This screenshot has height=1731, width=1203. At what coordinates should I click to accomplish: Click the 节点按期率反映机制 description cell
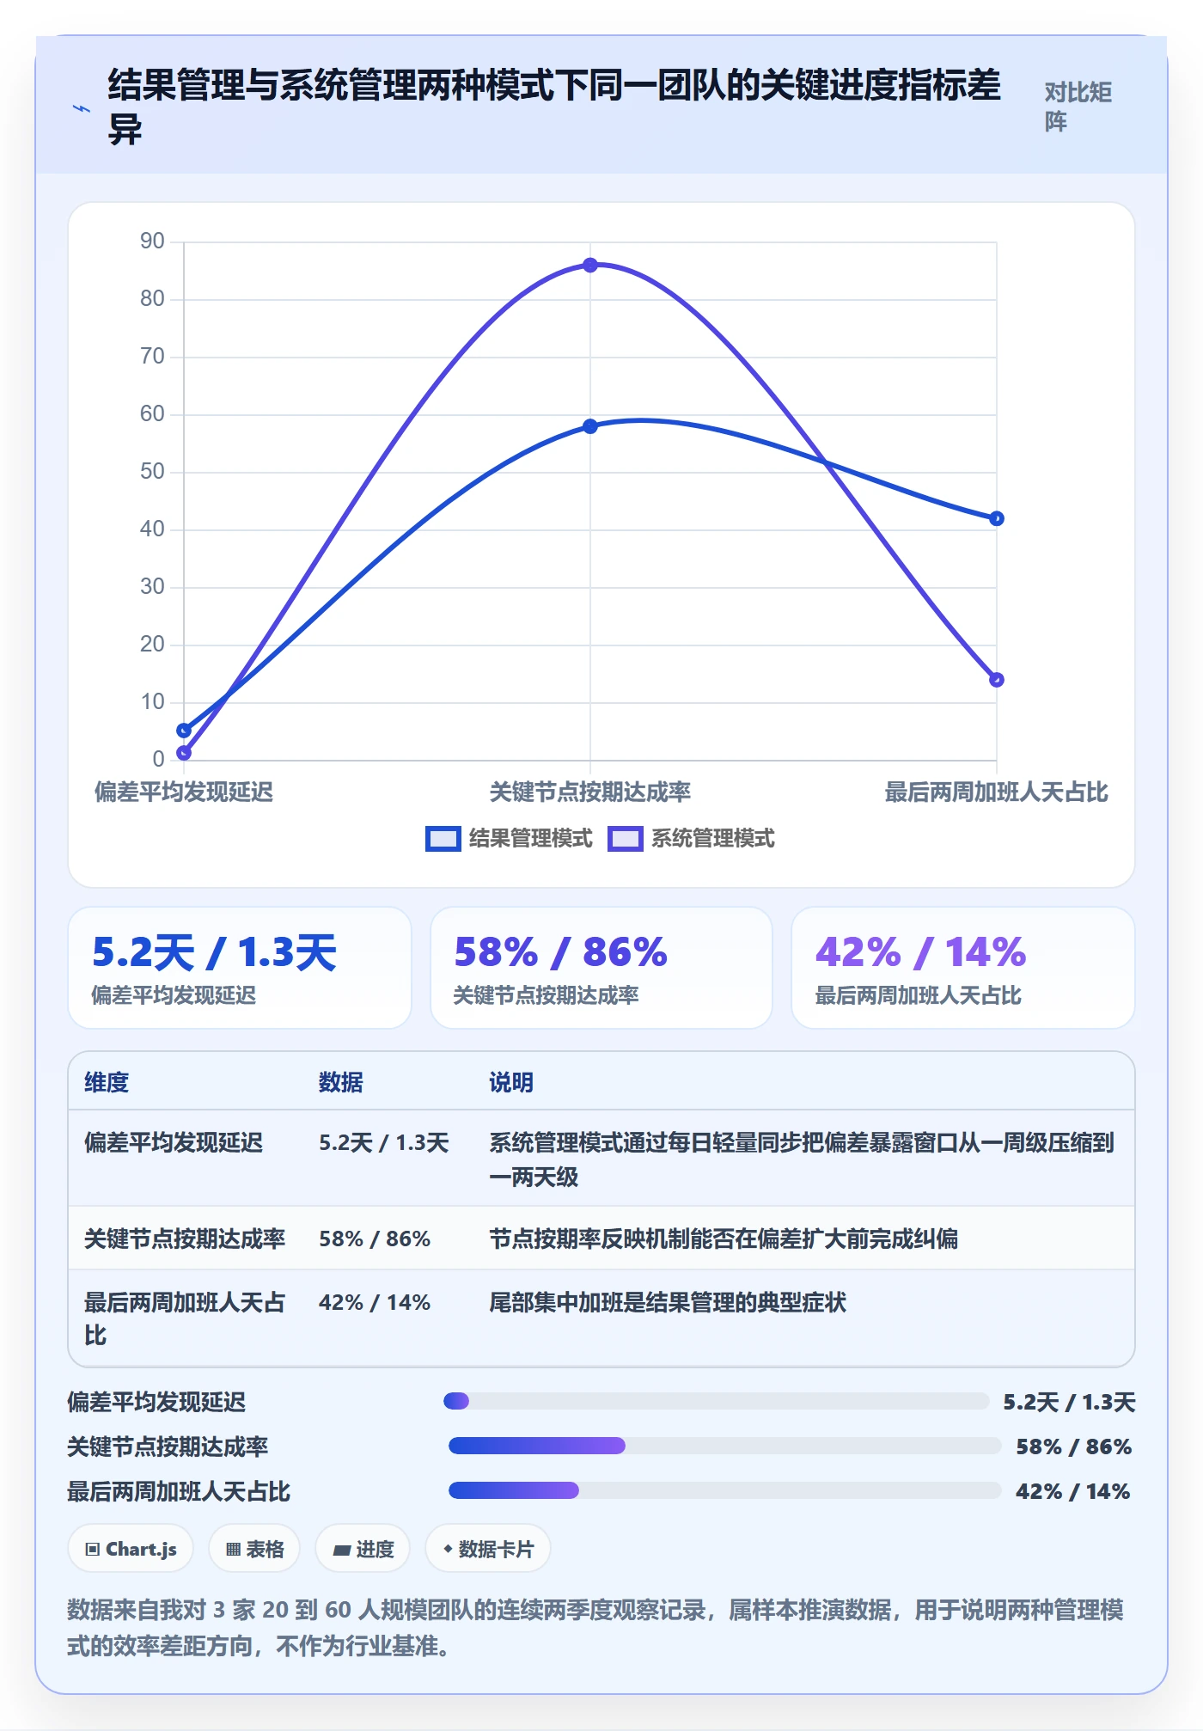tap(724, 1239)
